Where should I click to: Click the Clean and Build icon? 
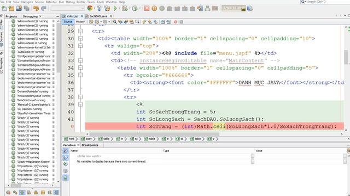(x=107, y=9)
